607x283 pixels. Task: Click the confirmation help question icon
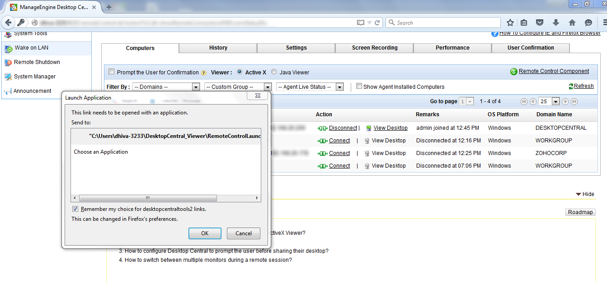click(x=203, y=73)
